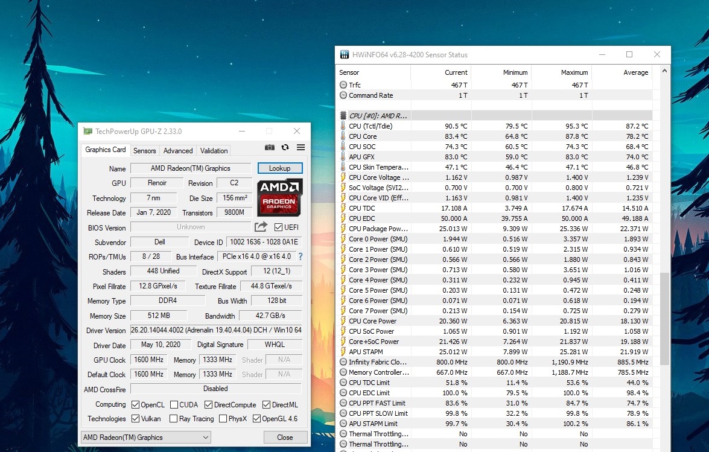Toggle the OpenGL 4.6 checkbox
Screen dimensions: 709x452
pos(256,419)
